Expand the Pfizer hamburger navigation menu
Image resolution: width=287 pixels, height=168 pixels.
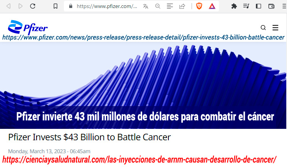276,28
